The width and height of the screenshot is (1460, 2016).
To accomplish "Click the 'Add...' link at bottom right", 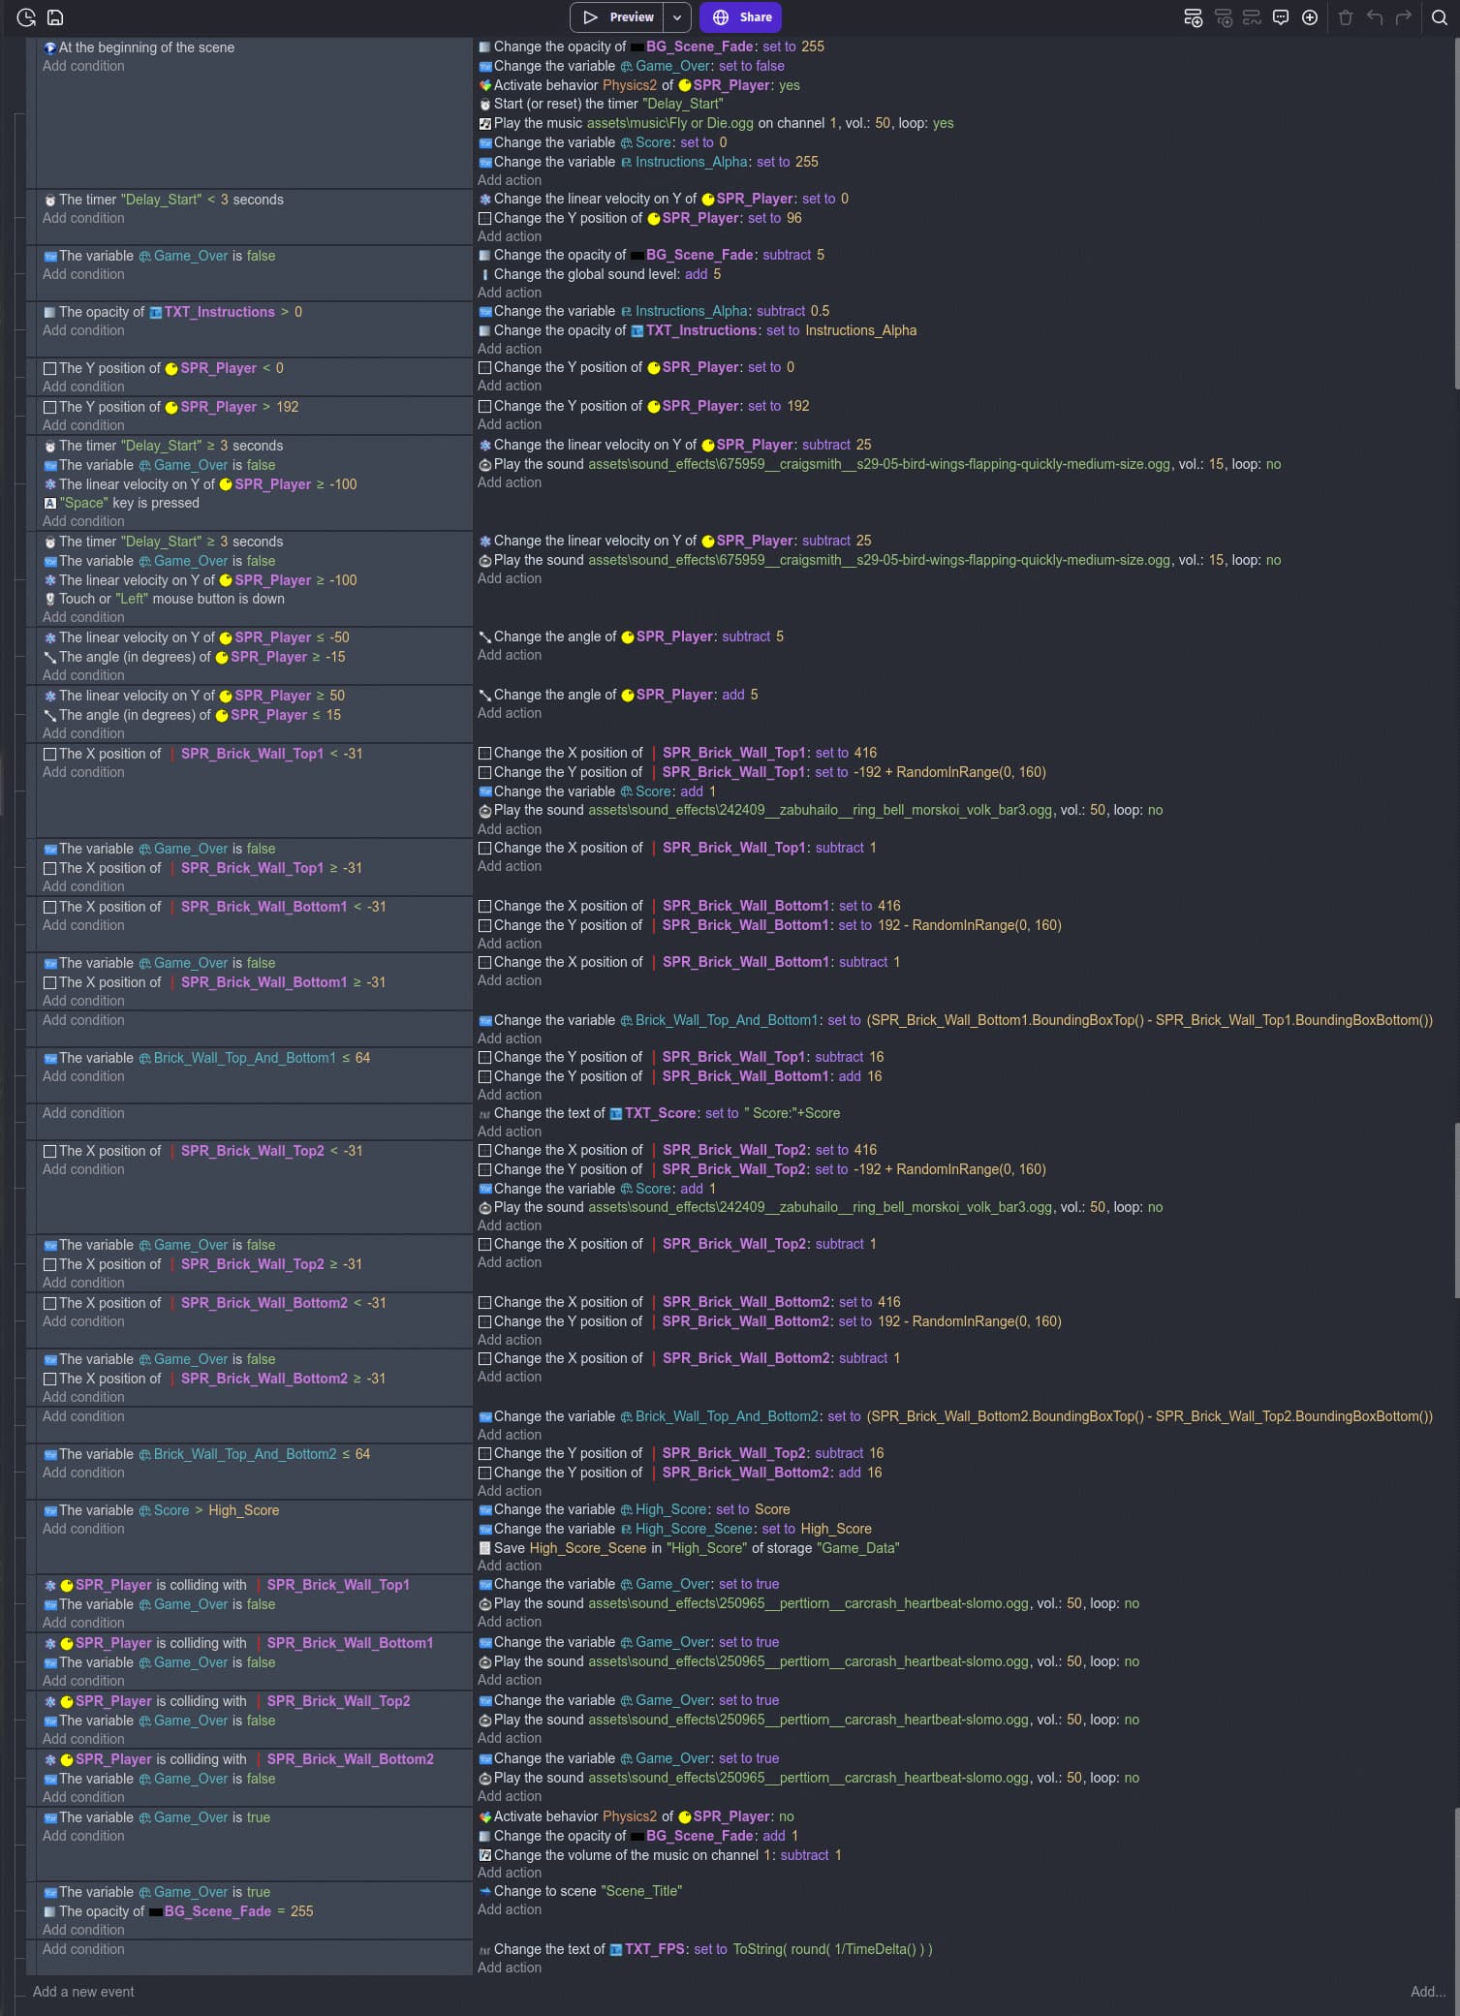I will [x=1427, y=1992].
